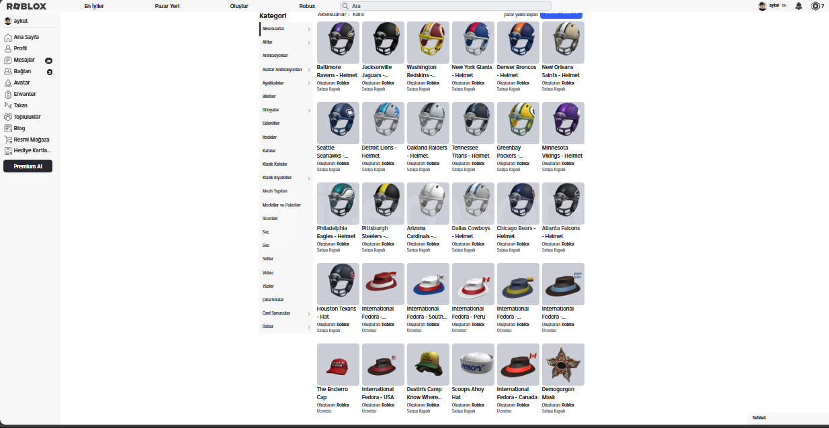Click Atlanta Falcons - Helmet title
The width and height of the screenshot is (829, 428).
(561, 232)
